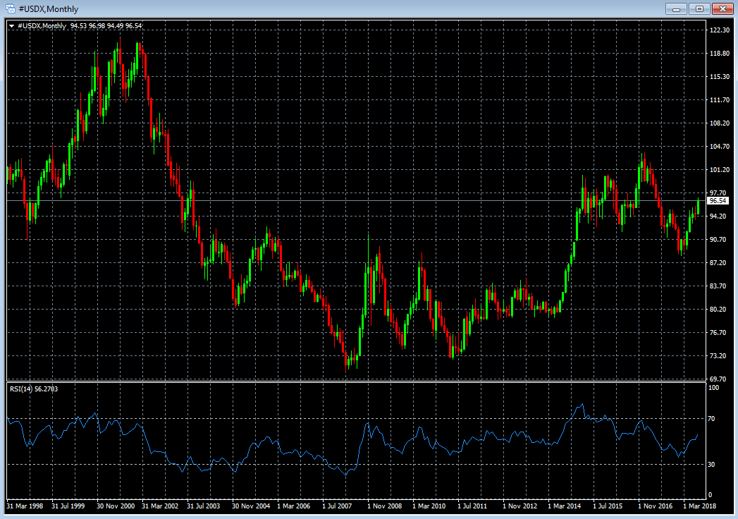Screen dimensions: 738x519
Task: Click the chart window icon in title bar
Action: [x=10, y=8]
